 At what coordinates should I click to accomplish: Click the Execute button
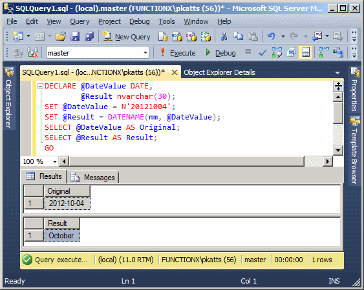point(178,53)
